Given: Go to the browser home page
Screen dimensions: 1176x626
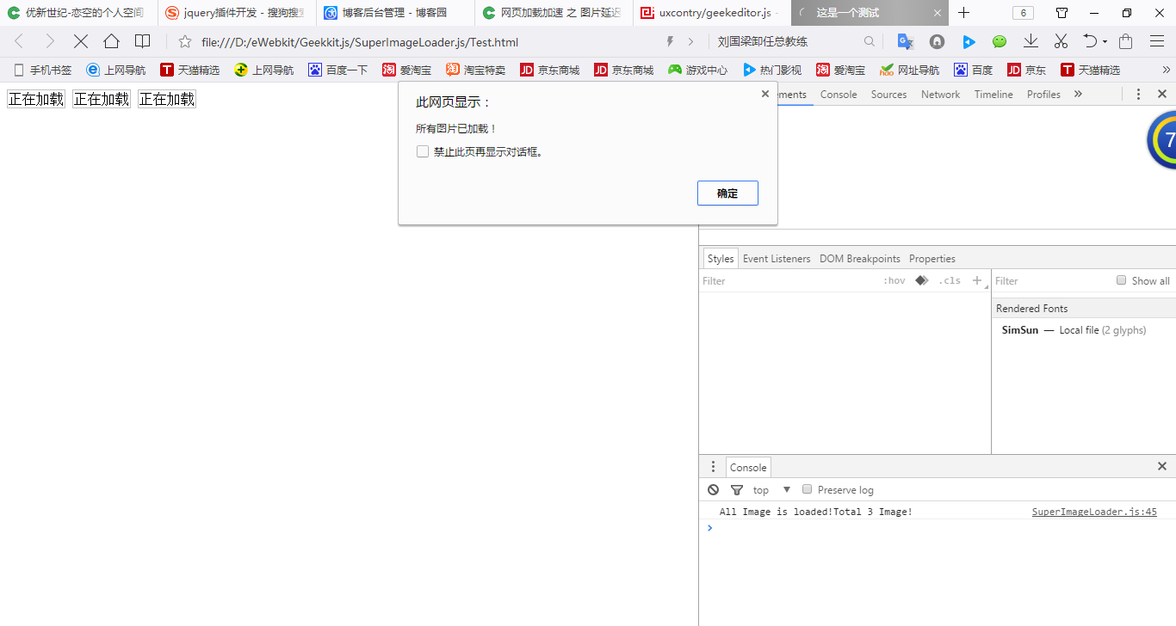Looking at the screenshot, I should click(111, 41).
